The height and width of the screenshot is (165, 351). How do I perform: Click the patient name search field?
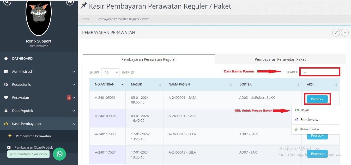click(x=320, y=72)
